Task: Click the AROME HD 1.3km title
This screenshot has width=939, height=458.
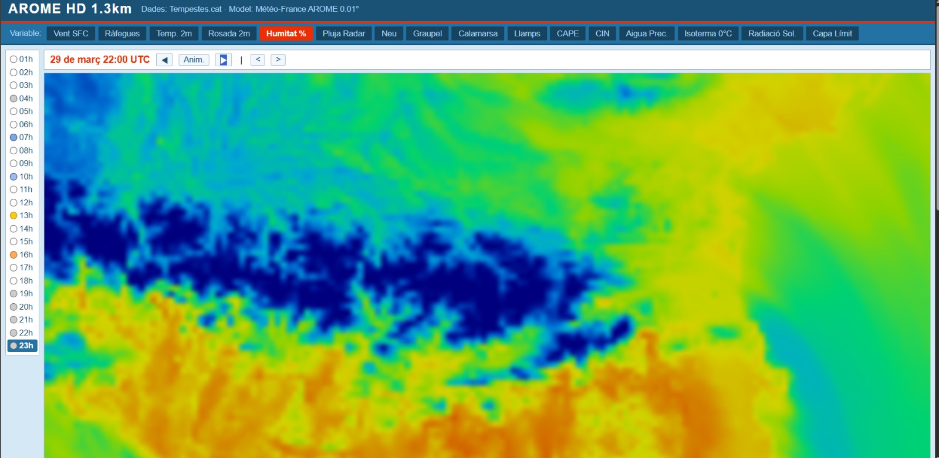Action: 70,9
